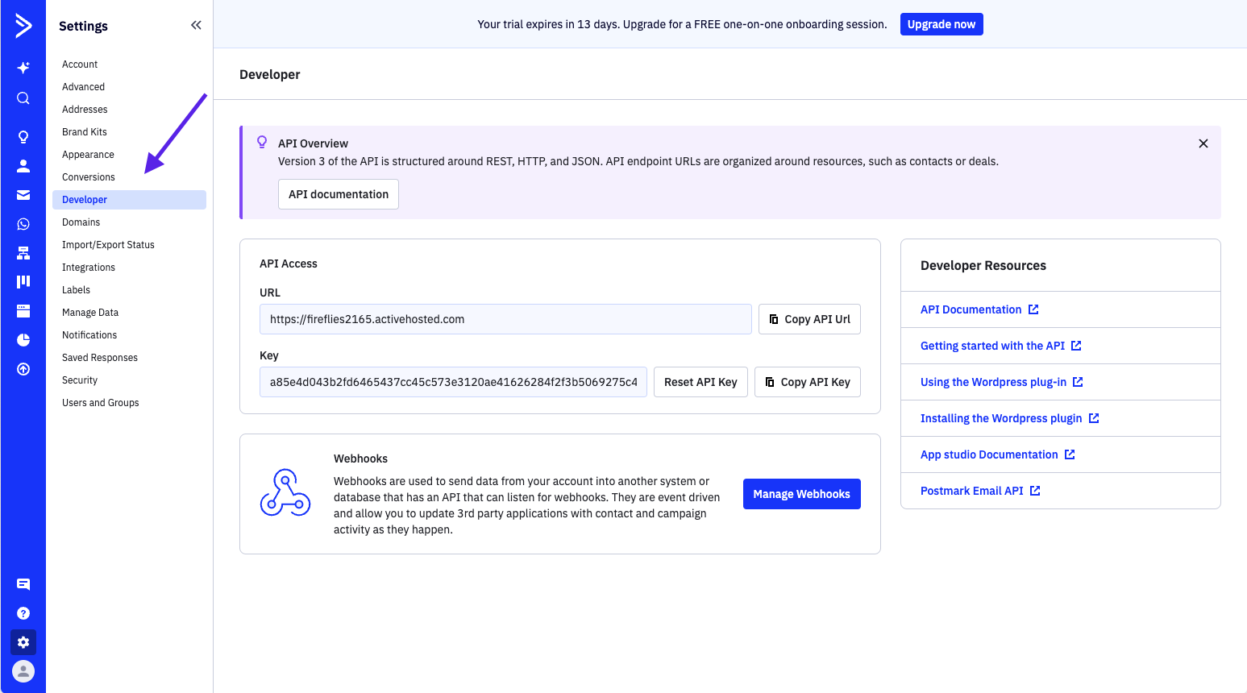Click the Upgrade now button
The image size is (1247, 693).
point(941,24)
